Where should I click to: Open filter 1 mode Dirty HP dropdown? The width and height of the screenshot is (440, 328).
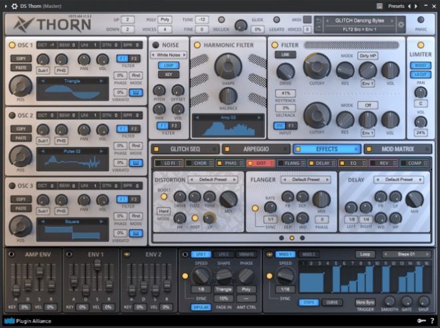pos(367,56)
